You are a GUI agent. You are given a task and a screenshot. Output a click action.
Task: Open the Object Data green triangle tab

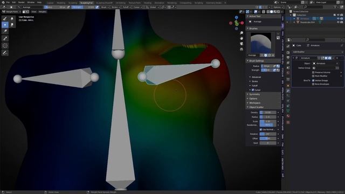pos(288,110)
